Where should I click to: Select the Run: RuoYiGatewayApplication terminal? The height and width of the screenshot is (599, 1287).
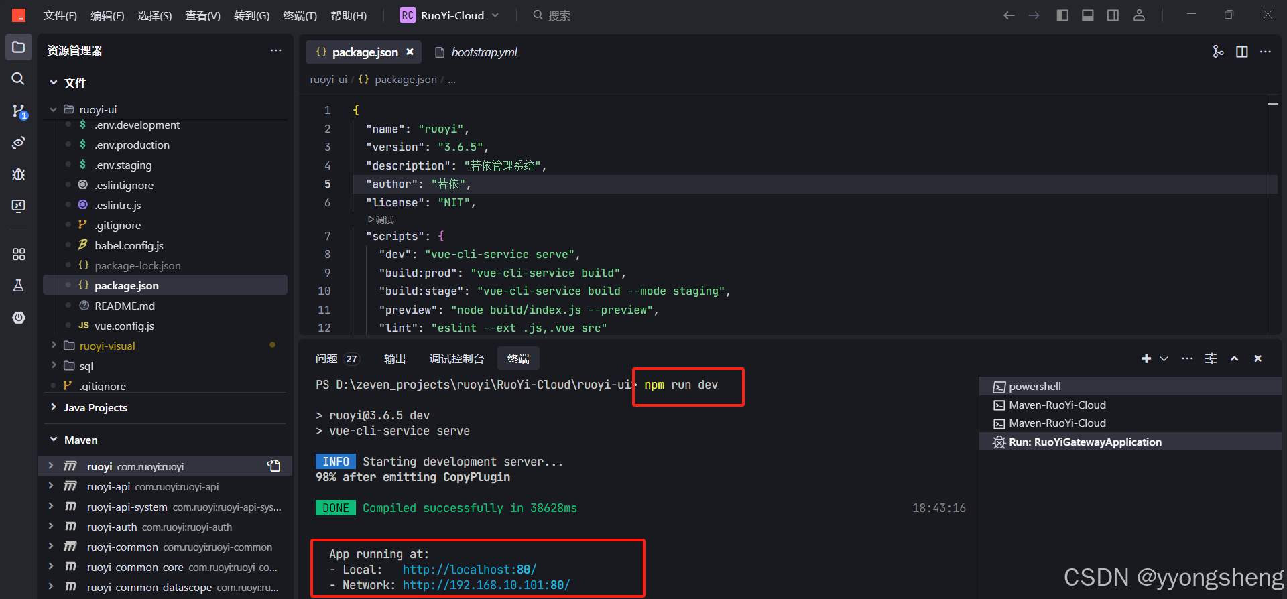coord(1130,442)
